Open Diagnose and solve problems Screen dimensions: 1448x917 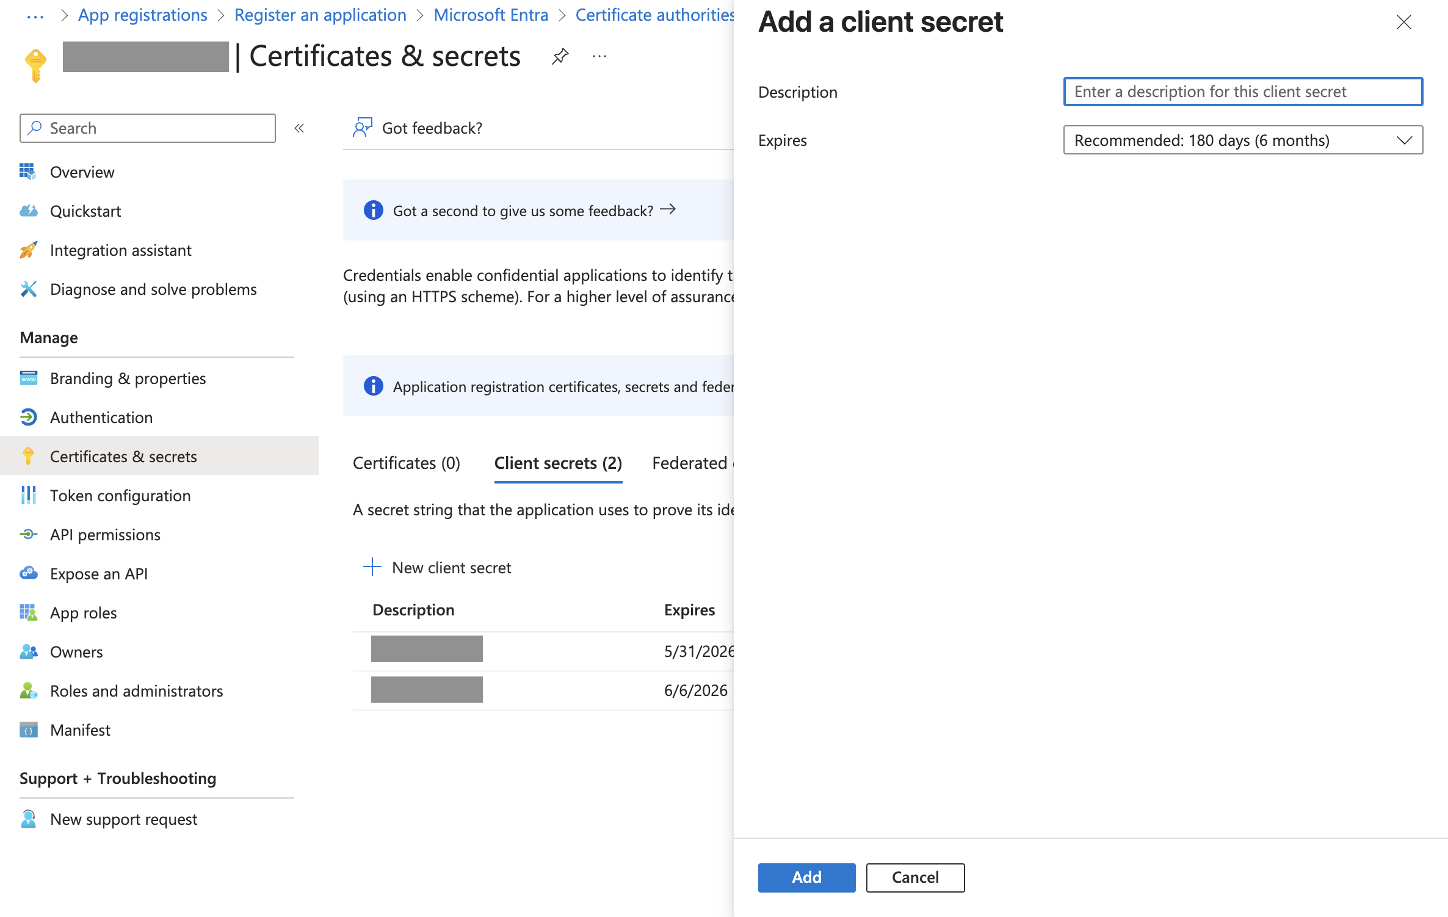coord(153,289)
